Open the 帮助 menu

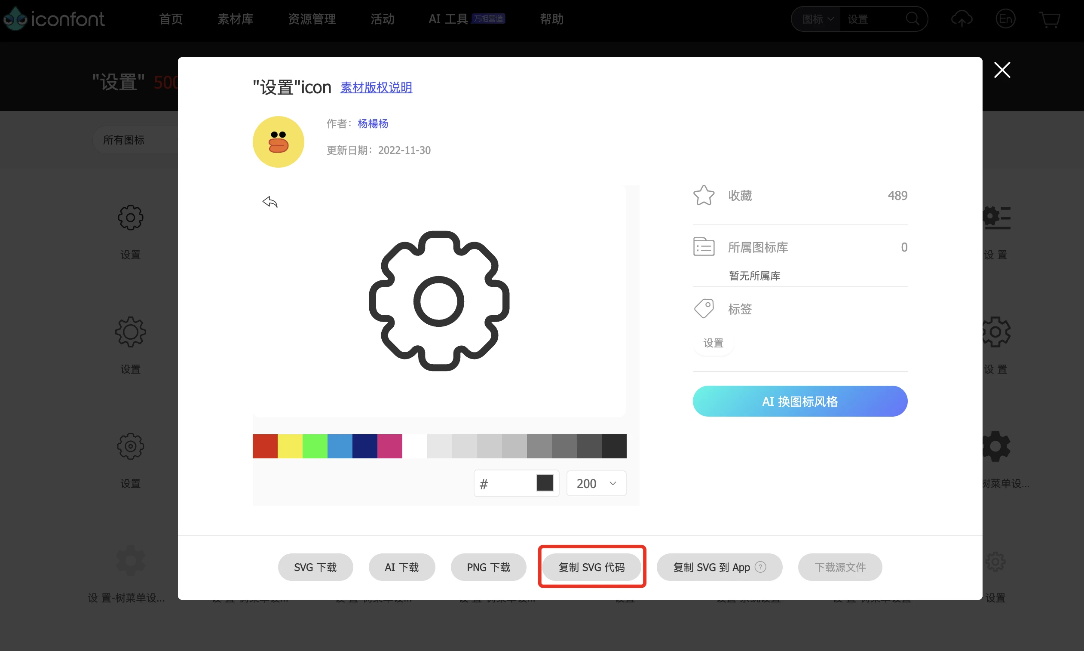(x=551, y=19)
